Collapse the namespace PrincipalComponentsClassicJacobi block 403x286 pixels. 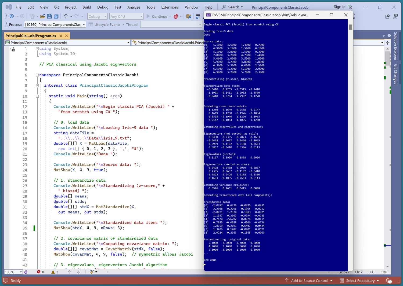tap(37, 75)
